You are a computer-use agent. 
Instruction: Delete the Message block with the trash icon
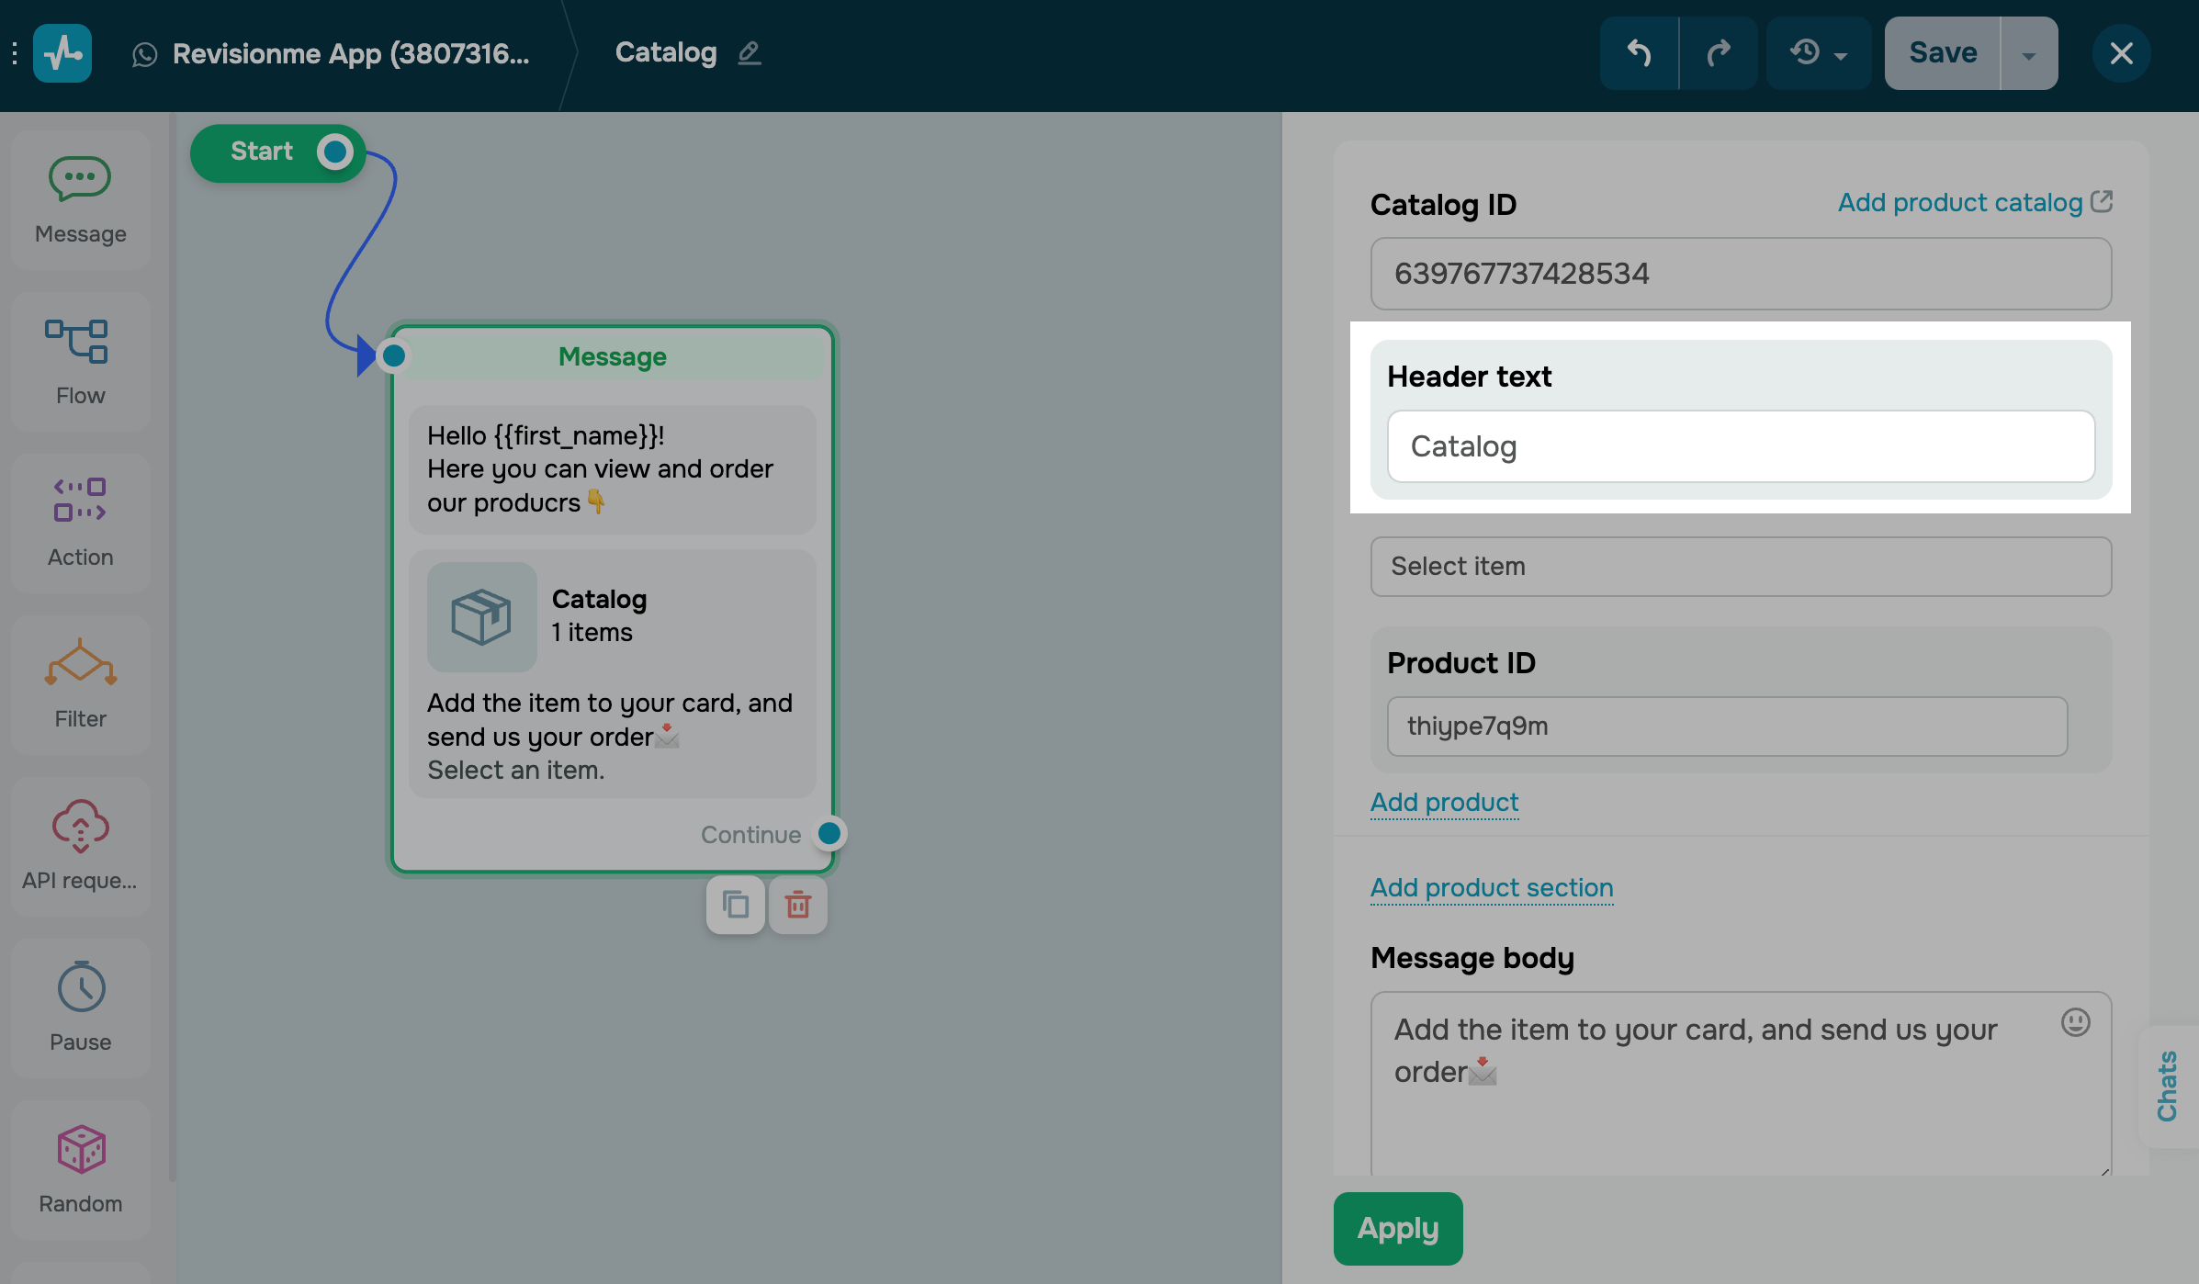(x=797, y=906)
